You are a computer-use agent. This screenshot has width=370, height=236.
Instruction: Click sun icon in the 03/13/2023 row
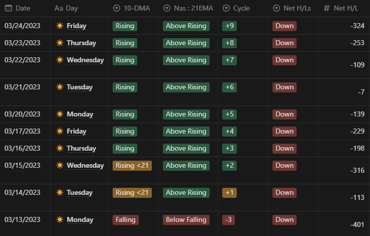coord(60,219)
